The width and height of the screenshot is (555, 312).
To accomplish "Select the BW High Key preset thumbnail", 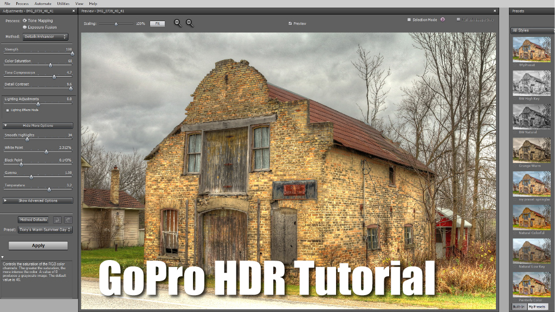I will tap(532, 83).
